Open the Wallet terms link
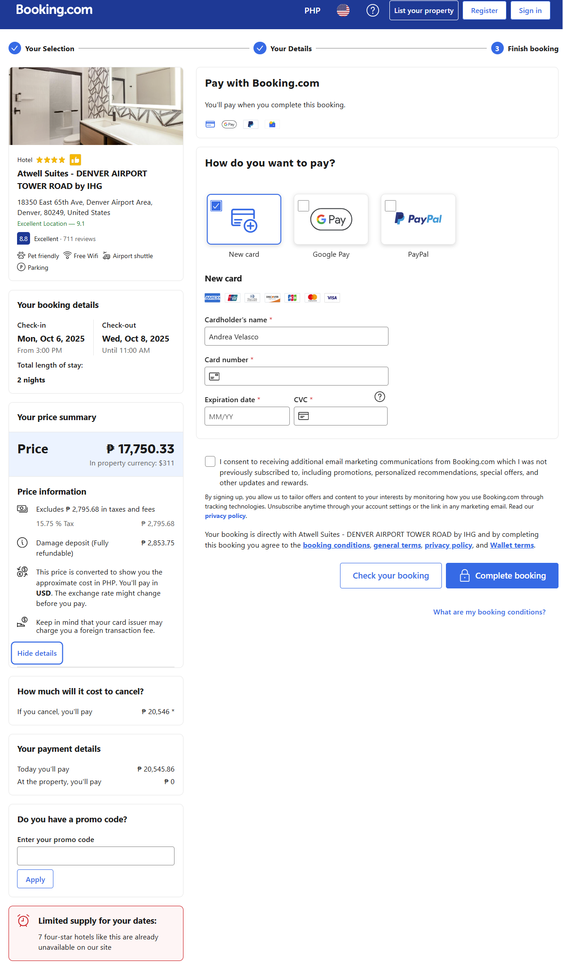Viewport: 563px width, 965px height. (512, 545)
